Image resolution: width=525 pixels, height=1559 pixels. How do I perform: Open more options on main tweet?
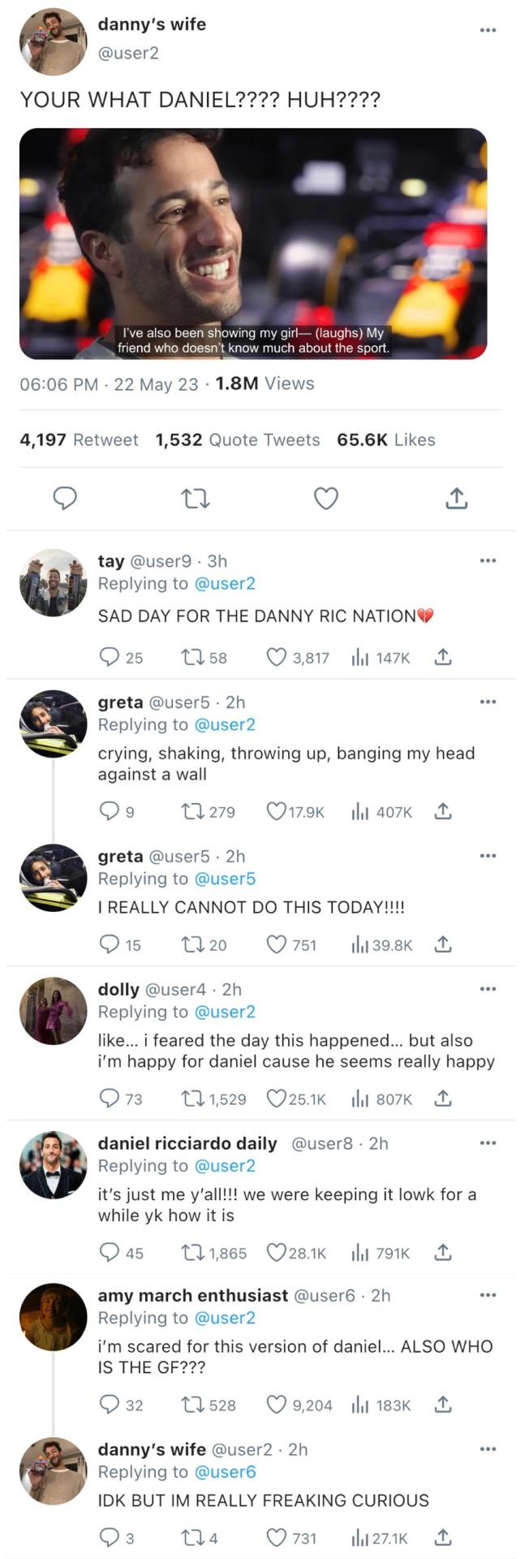tap(487, 30)
